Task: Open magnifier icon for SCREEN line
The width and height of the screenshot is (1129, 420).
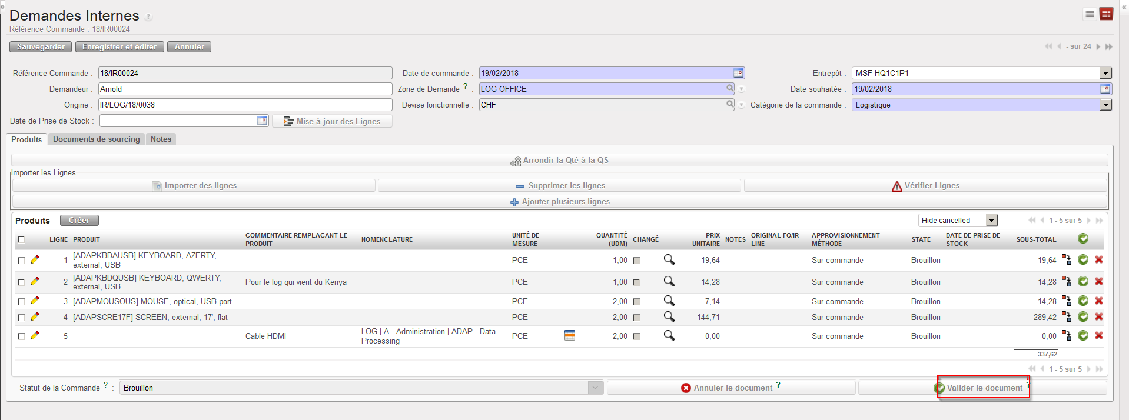Action: click(x=669, y=316)
